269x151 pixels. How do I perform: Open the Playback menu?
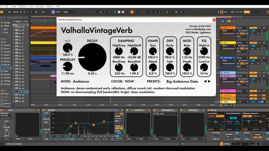pyautogui.click(x=22, y=6)
